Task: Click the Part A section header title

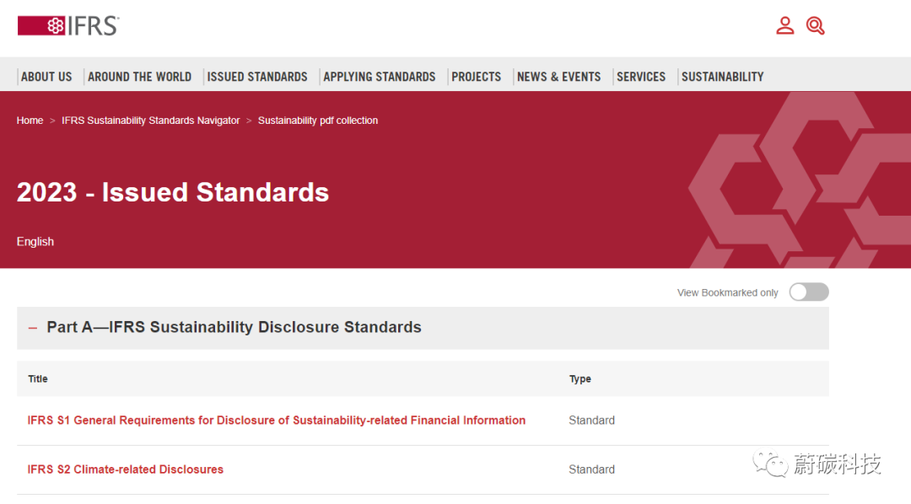Action: click(234, 328)
